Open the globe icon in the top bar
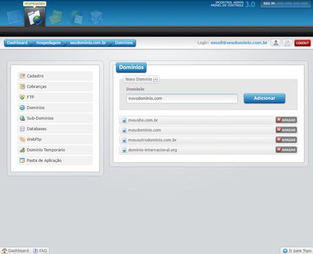This screenshot has width=313, height=254. (x=76, y=18)
